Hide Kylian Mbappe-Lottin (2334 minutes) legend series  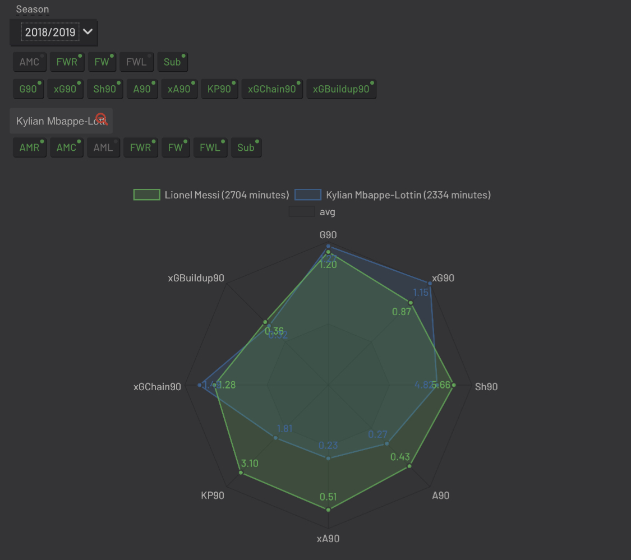(x=408, y=195)
